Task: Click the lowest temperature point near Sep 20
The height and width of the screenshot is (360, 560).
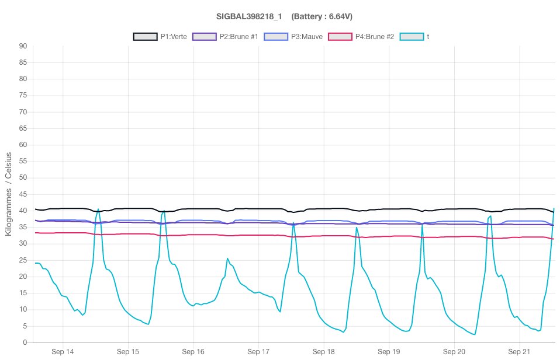Action: pyautogui.click(x=475, y=334)
